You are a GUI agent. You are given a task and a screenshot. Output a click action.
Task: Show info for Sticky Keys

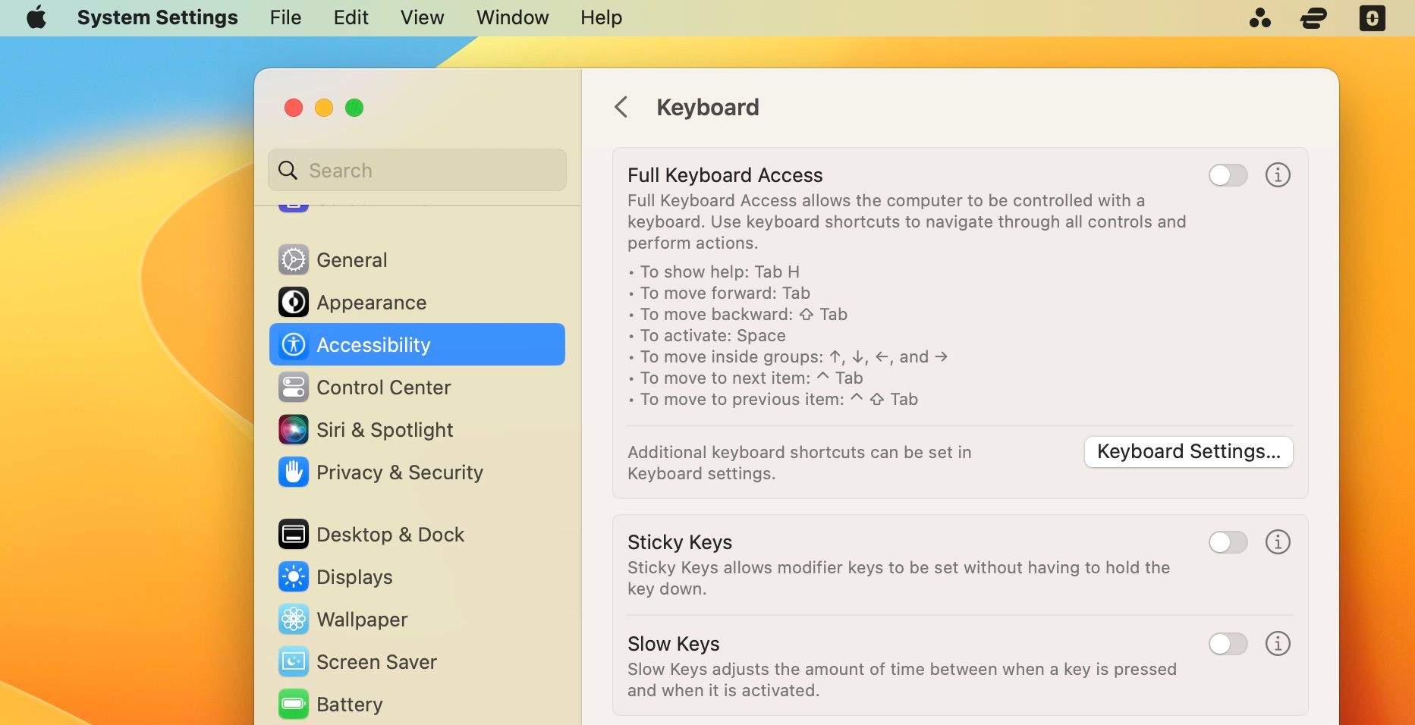click(1278, 542)
